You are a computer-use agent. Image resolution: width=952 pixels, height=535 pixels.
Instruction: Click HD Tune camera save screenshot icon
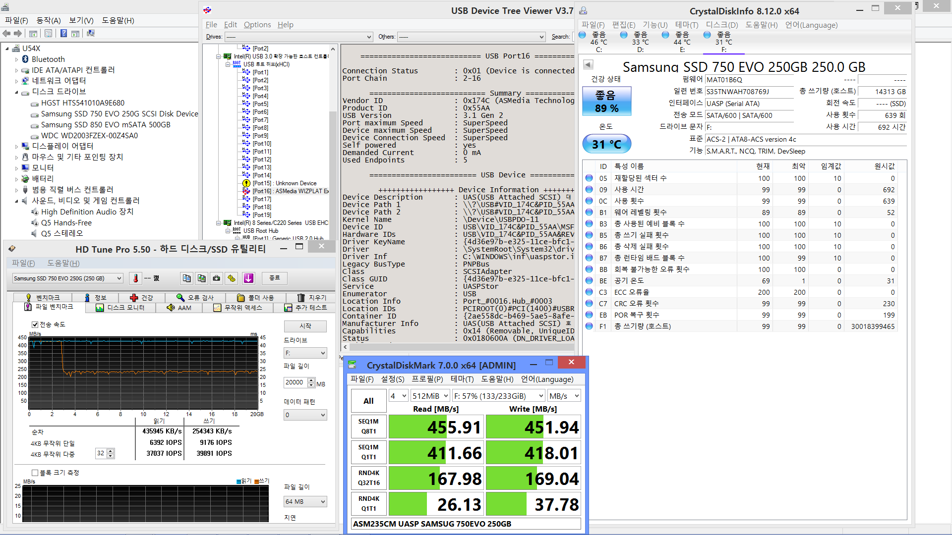click(x=217, y=278)
